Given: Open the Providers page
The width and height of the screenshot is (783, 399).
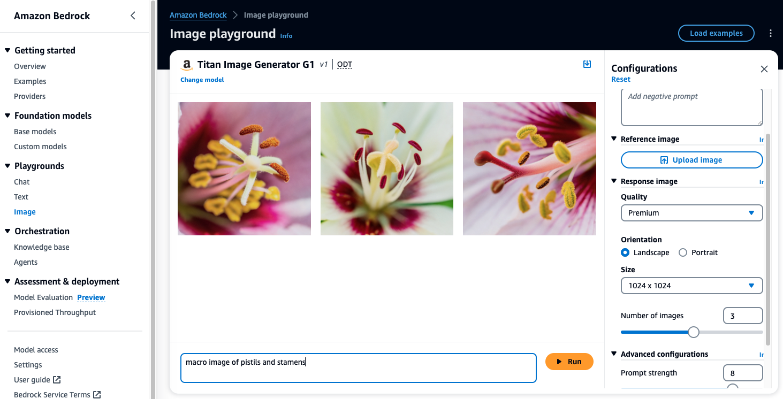Looking at the screenshot, I should pyautogui.click(x=30, y=96).
